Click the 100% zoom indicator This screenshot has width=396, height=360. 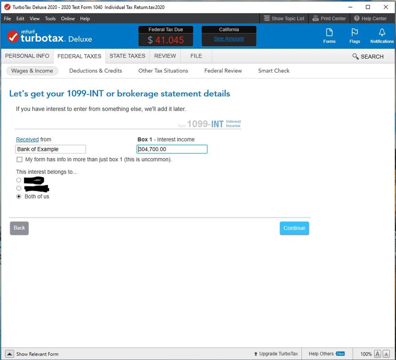point(366,354)
